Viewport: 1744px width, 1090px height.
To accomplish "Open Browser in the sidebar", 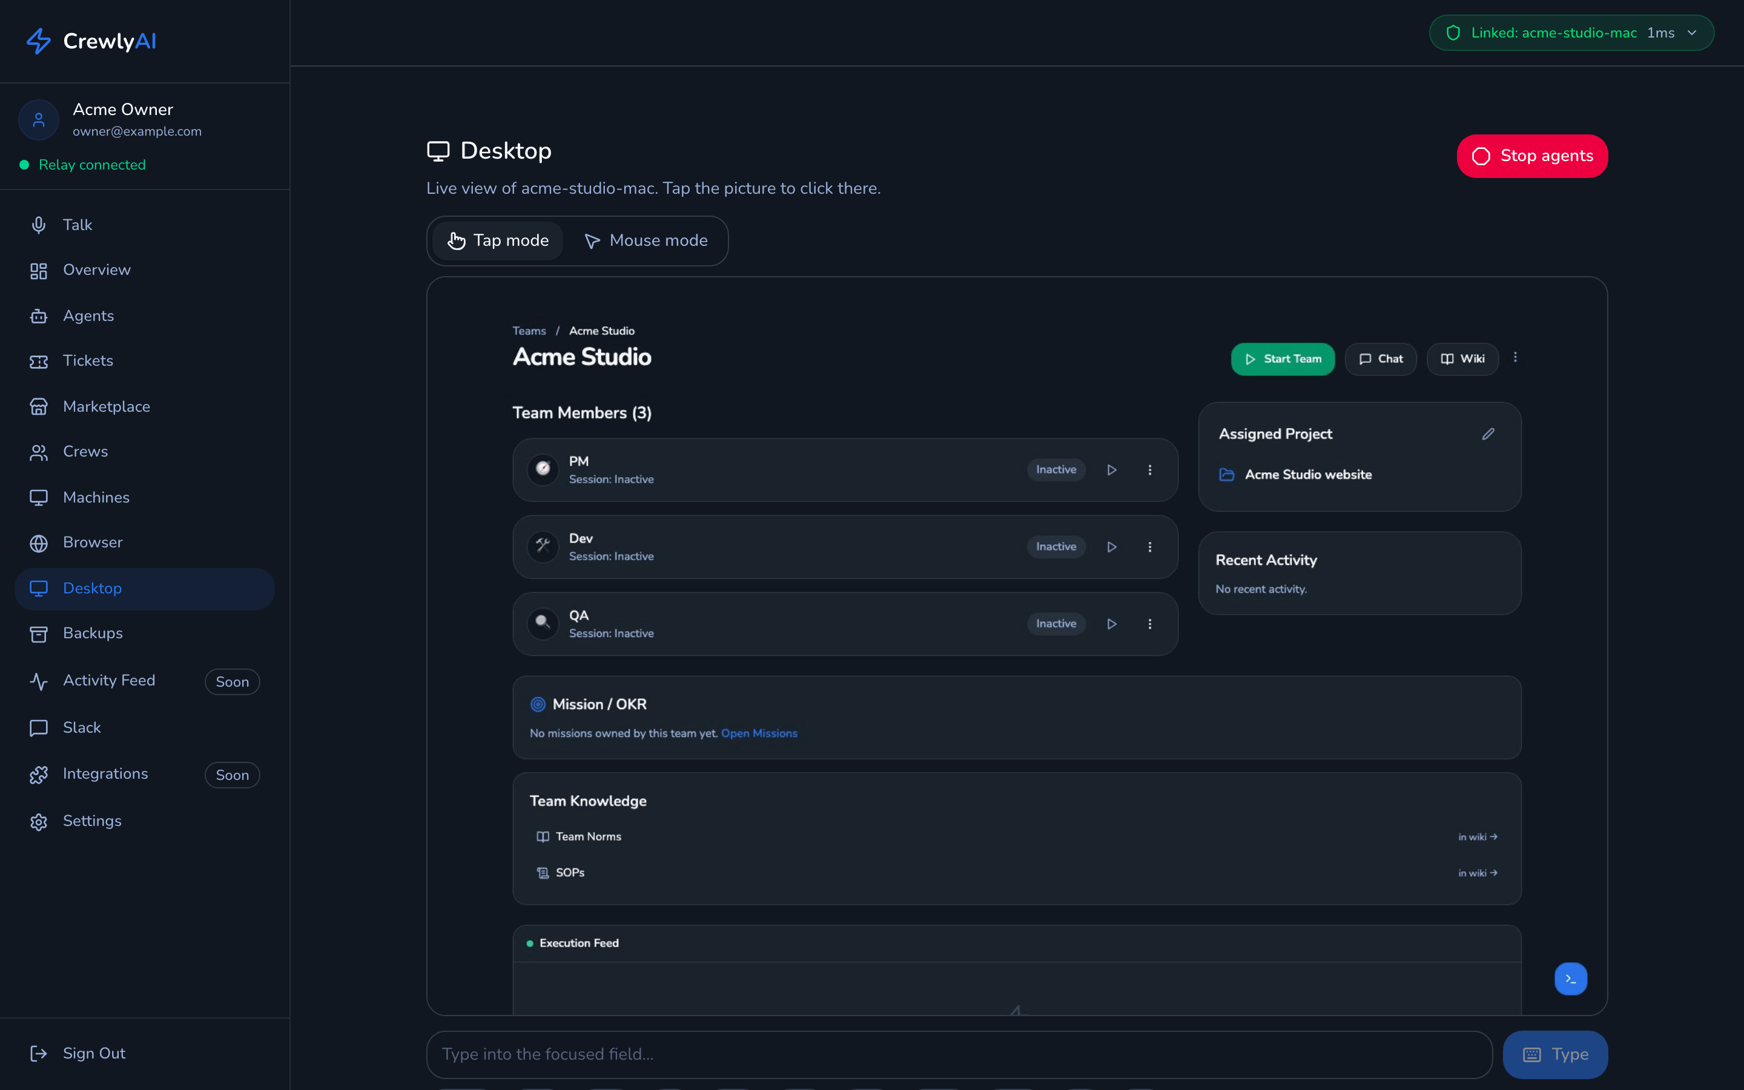I will pyautogui.click(x=145, y=543).
